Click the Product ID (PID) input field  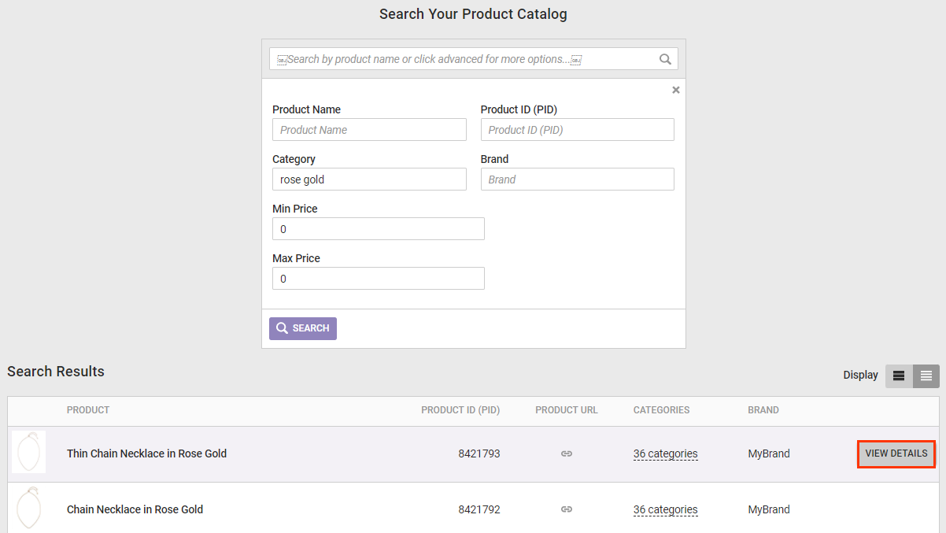coord(577,130)
